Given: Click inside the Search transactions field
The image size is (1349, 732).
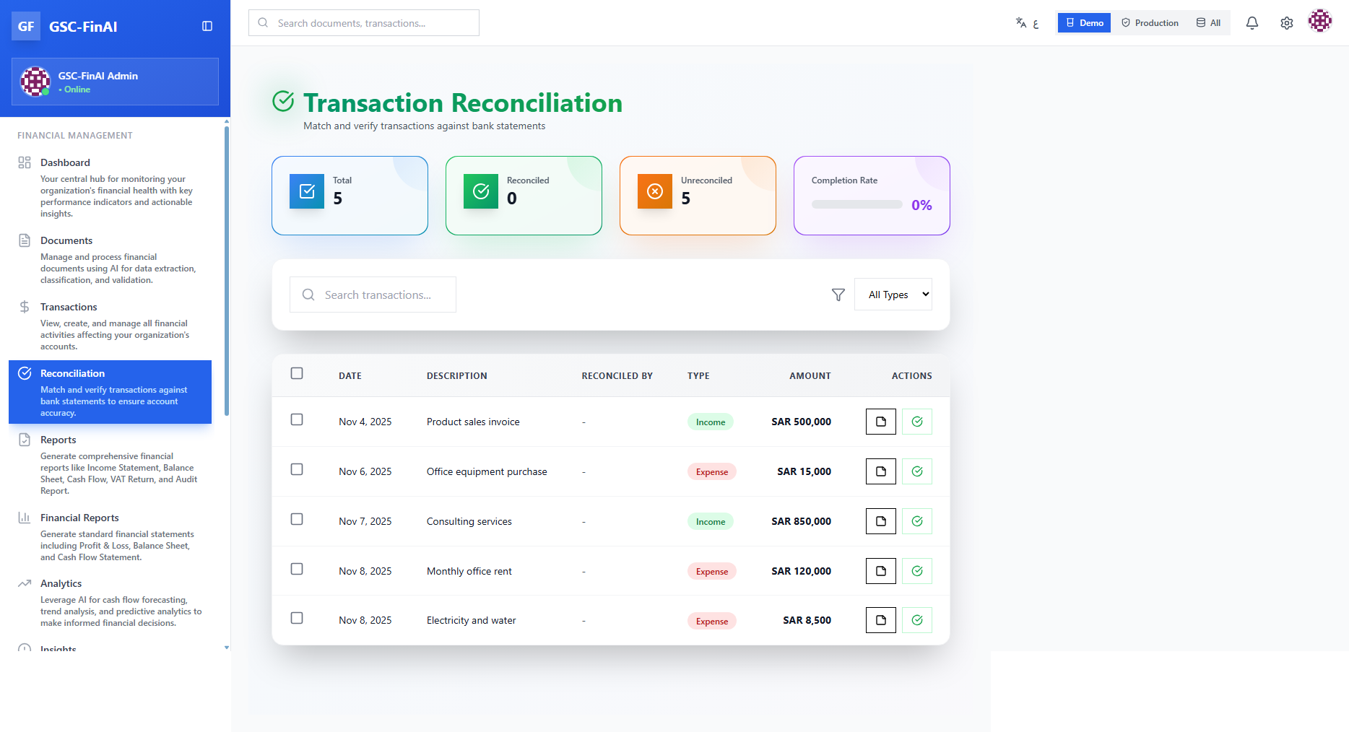Looking at the screenshot, I should 373,295.
